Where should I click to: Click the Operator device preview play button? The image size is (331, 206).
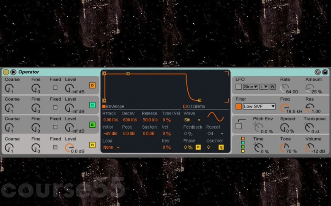tap(13, 72)
